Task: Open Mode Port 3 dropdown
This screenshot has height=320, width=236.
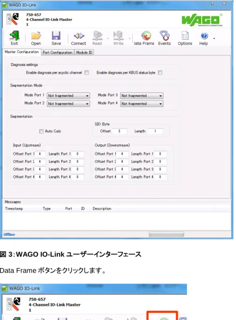Action: pos(142,95)
